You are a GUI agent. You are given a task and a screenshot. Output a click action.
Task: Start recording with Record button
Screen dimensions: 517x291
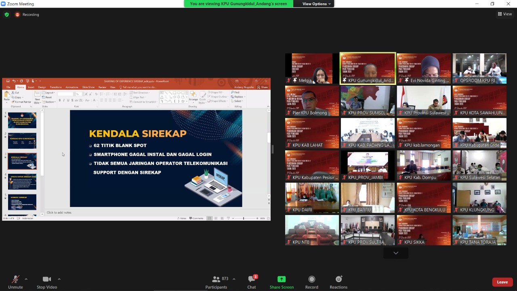[x=311, y=282]
